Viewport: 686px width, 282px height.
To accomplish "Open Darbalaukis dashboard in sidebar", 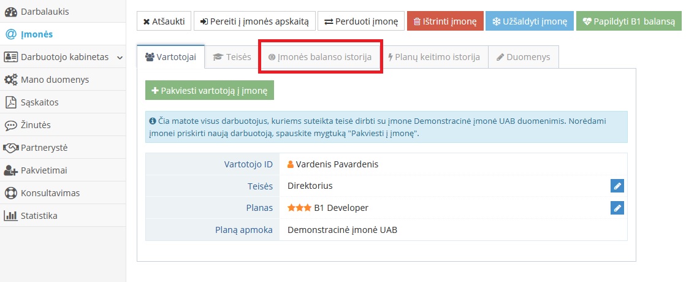I will coord(44,12).
